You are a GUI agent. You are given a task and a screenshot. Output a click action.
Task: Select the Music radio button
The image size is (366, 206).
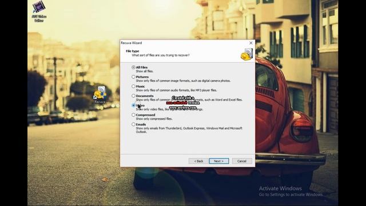(133, 86)
